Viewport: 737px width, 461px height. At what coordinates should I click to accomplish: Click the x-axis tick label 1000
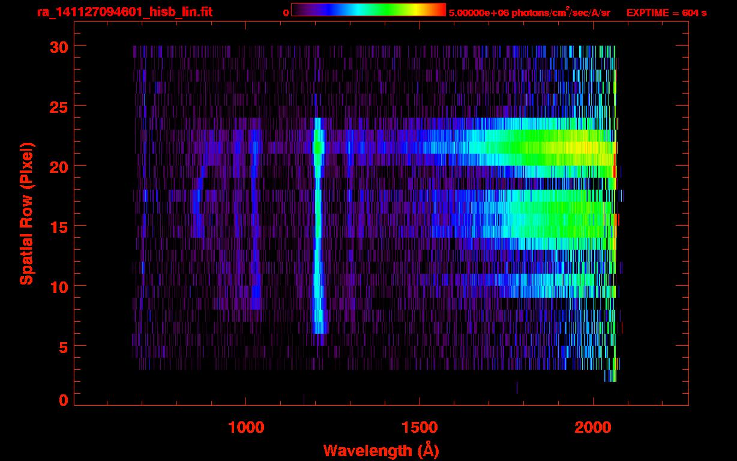tap(246, 427)
